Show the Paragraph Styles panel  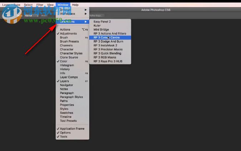point(72,97)
